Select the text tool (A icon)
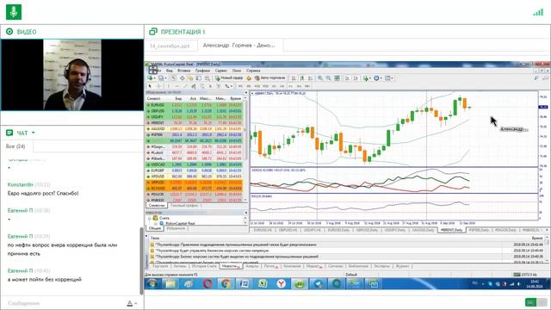 [210, 86]
